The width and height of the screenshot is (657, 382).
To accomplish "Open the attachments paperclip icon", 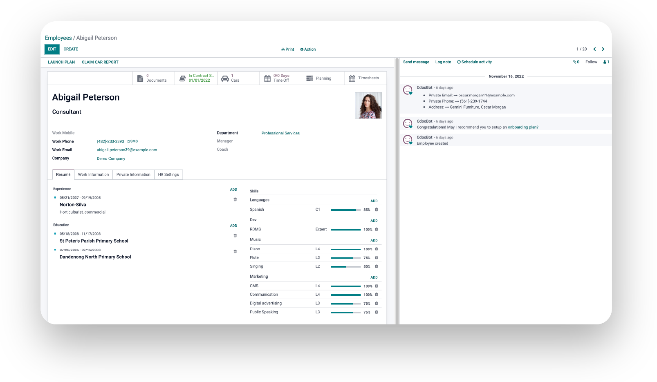I will coord(575,62).
